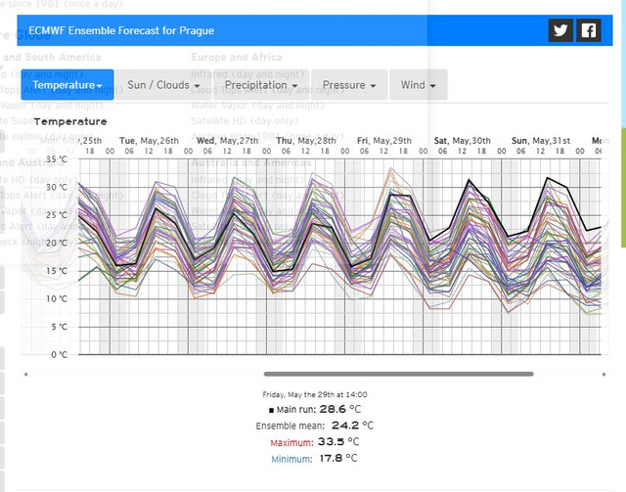Click the 35 °C axis label
This screenshot has height=492, width=626.
tap(57, 159)
